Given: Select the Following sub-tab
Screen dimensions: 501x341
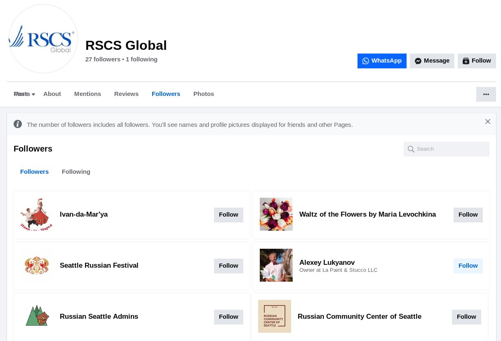Looking at the screenshot, I should (x=76, y=172).
